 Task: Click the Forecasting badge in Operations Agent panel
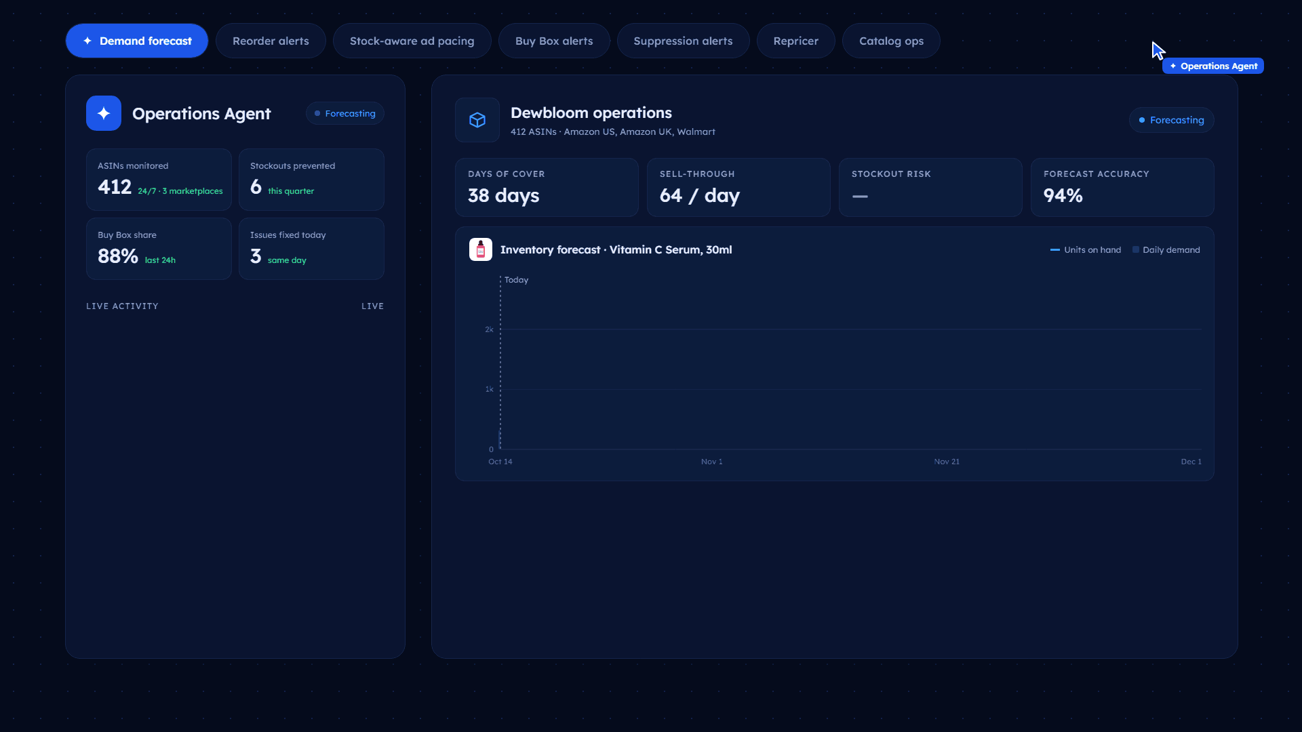point(345,113)
